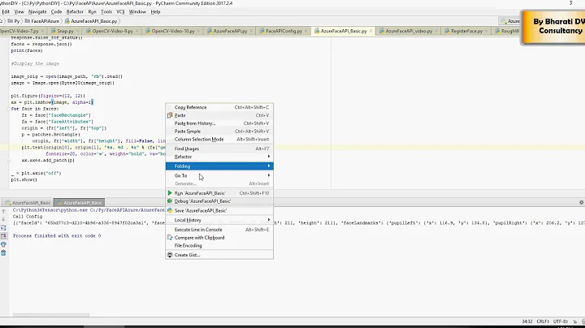Click the CRLF line separator in the status bar

pyautogui.click(x=543, y=322)
